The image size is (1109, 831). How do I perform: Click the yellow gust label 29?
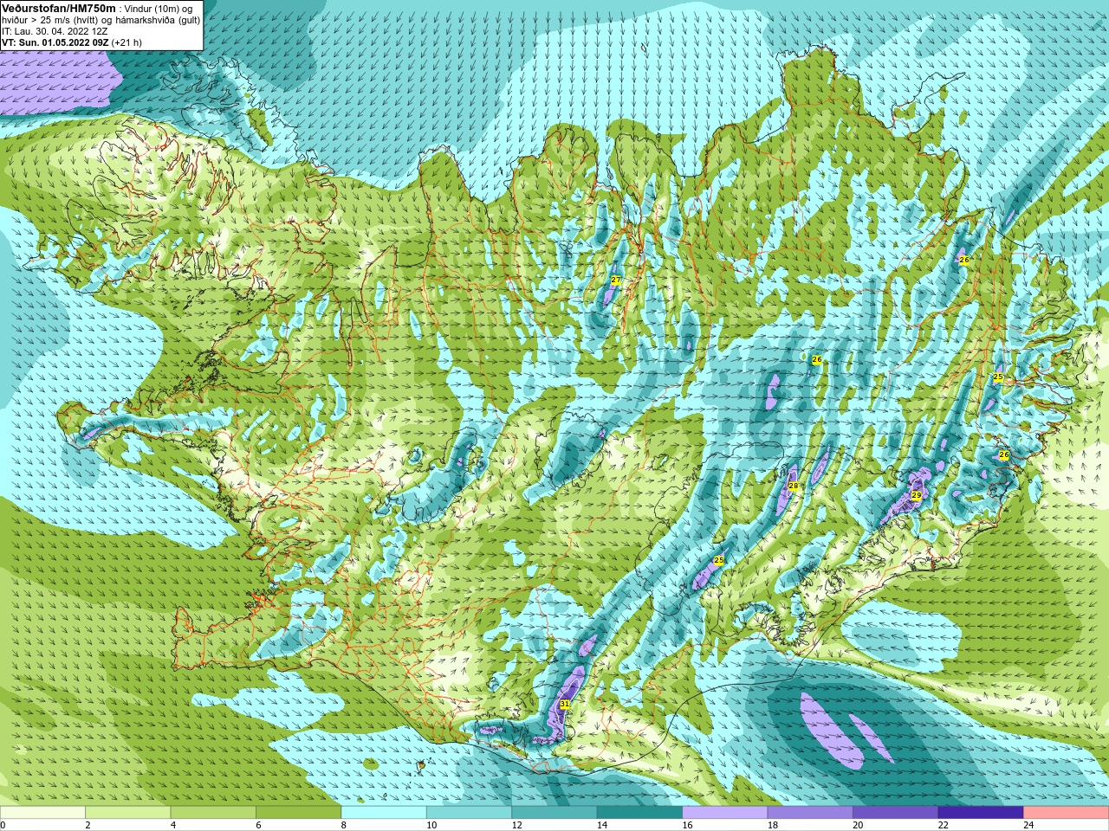[917, 496]
